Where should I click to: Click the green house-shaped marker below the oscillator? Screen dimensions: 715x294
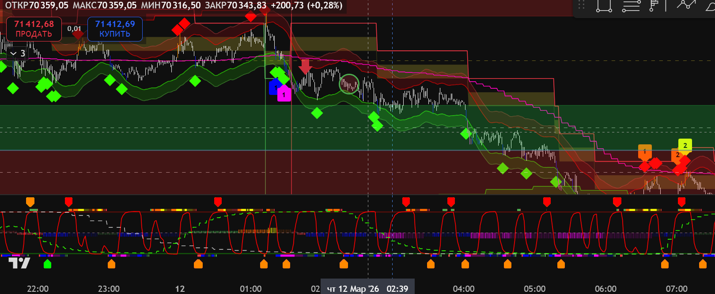[47, 264]
